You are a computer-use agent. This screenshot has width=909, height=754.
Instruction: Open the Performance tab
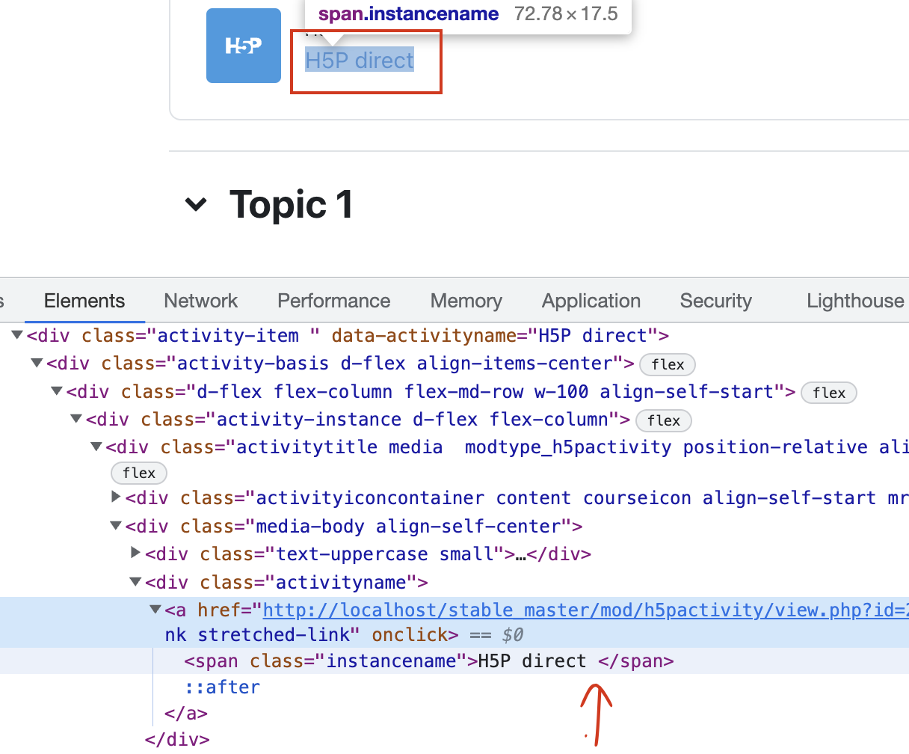click(x=334, y=301)
